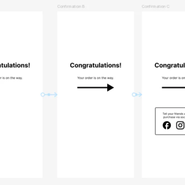Select the "Tell your friends" text in the share box
Screen dimensions: 185x185
173,114
